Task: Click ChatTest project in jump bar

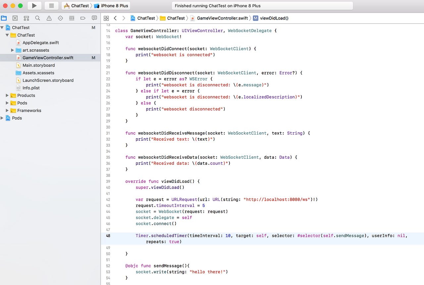Action: [143, 18]
